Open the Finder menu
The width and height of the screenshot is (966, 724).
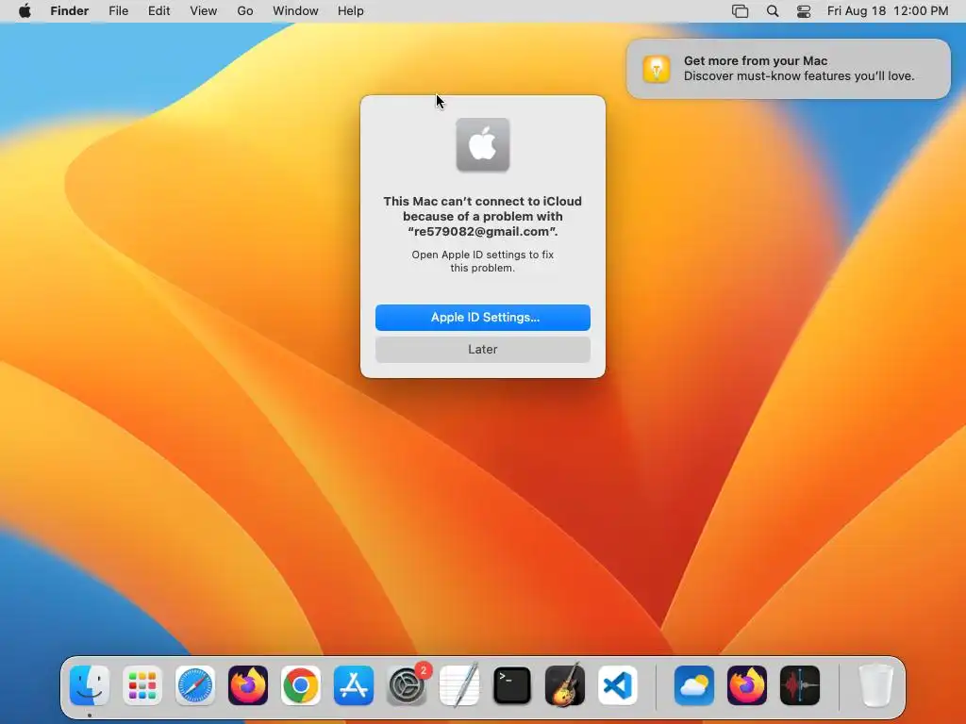point(70,11)
